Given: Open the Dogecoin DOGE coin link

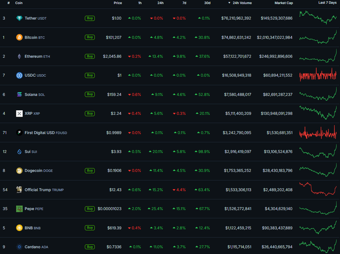Looking at the screenshot, I should (x=39, y=171).
